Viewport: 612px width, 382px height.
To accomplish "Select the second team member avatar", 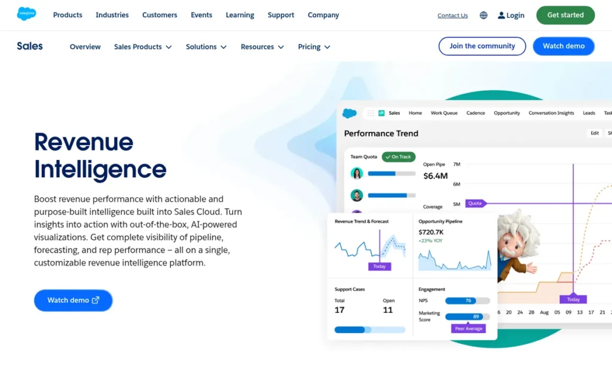I will pos(357,195).
